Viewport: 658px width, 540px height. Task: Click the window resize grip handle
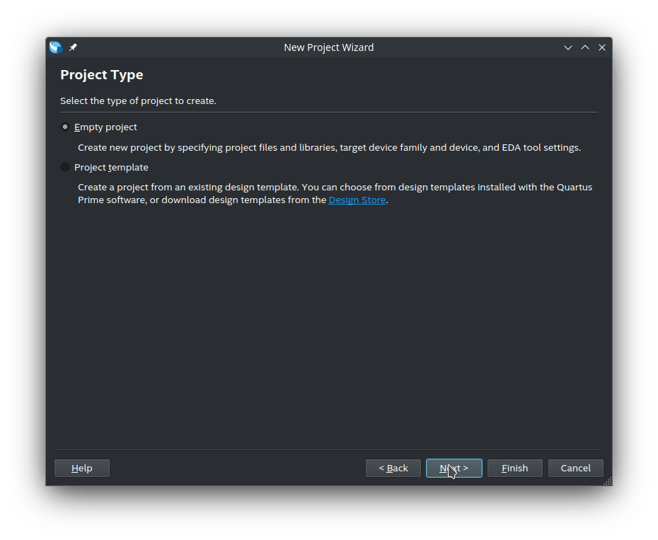(x=608, y=481)
